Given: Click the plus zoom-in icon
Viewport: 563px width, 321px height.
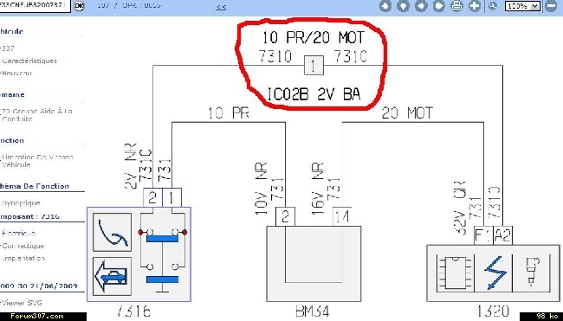Looking at the screenshot, I should [475, 6].
